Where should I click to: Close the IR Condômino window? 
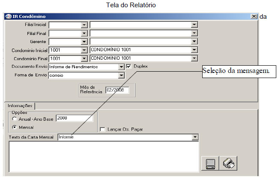(254, 16)
